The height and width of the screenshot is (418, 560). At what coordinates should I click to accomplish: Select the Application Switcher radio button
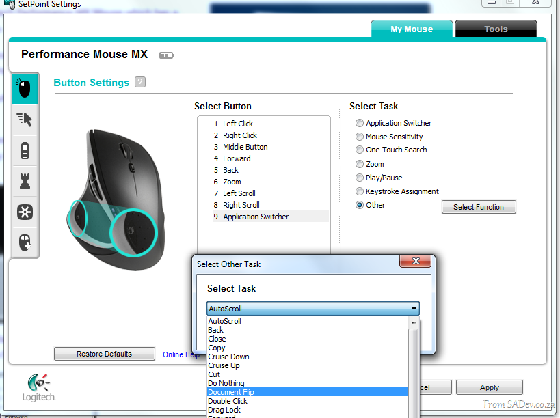point(359,123)
